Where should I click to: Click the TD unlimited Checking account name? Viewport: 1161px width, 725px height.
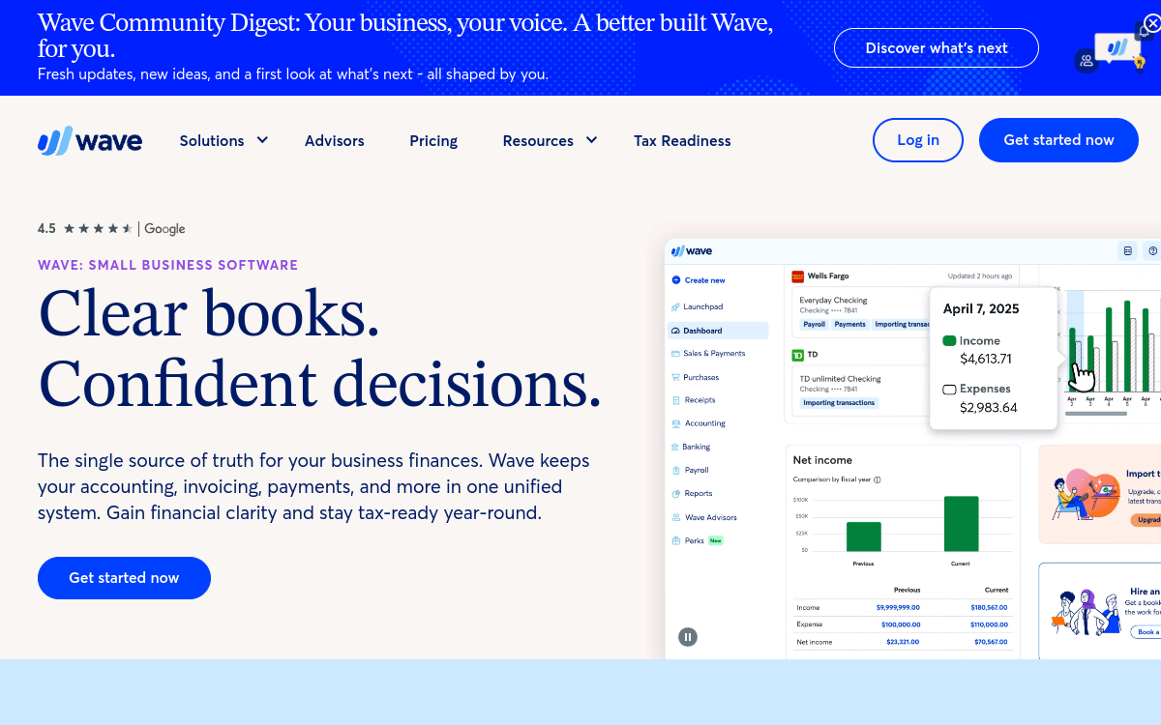840,379
